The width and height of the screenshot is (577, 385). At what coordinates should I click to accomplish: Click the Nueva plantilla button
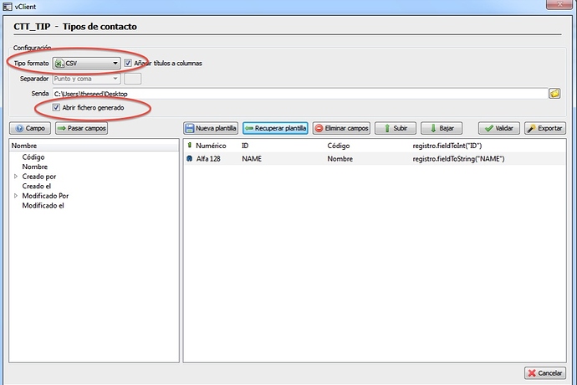click(211, 128)
